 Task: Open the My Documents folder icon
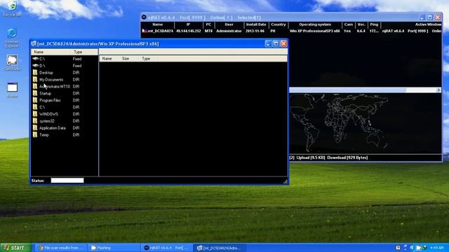pos(35,79)
